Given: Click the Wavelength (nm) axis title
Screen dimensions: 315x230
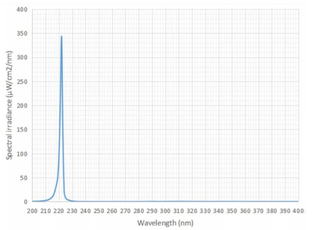Looking at the screenshot, I should click(x=165, y=223).
